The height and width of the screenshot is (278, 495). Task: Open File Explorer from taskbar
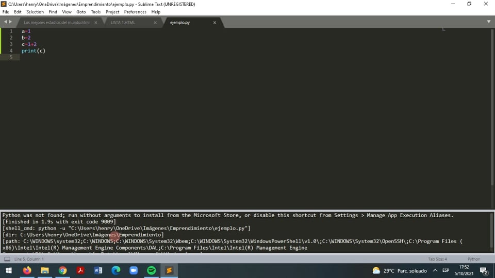[45, 270]
